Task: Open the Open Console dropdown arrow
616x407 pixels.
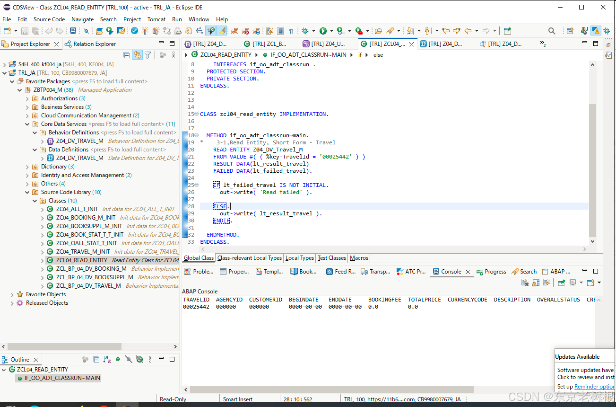Action: [599, 283]
